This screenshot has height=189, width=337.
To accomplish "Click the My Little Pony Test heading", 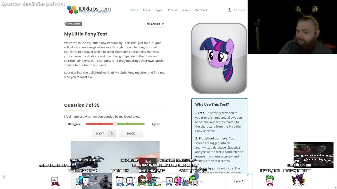I will pyautogui.click(x=86, y=34).
